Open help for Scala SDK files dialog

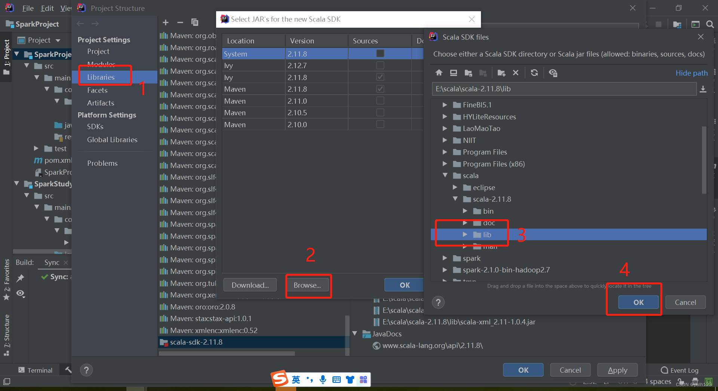(x=438, y=302)
